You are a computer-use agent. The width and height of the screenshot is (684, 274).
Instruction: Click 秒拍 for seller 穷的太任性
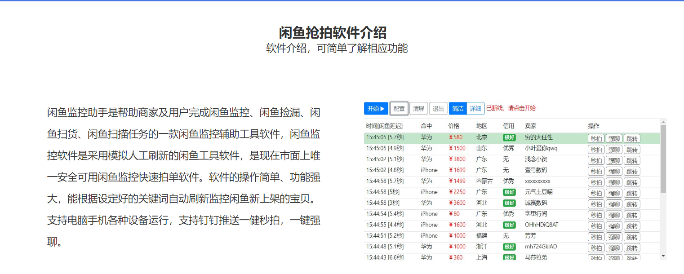(x=596, y=139)
